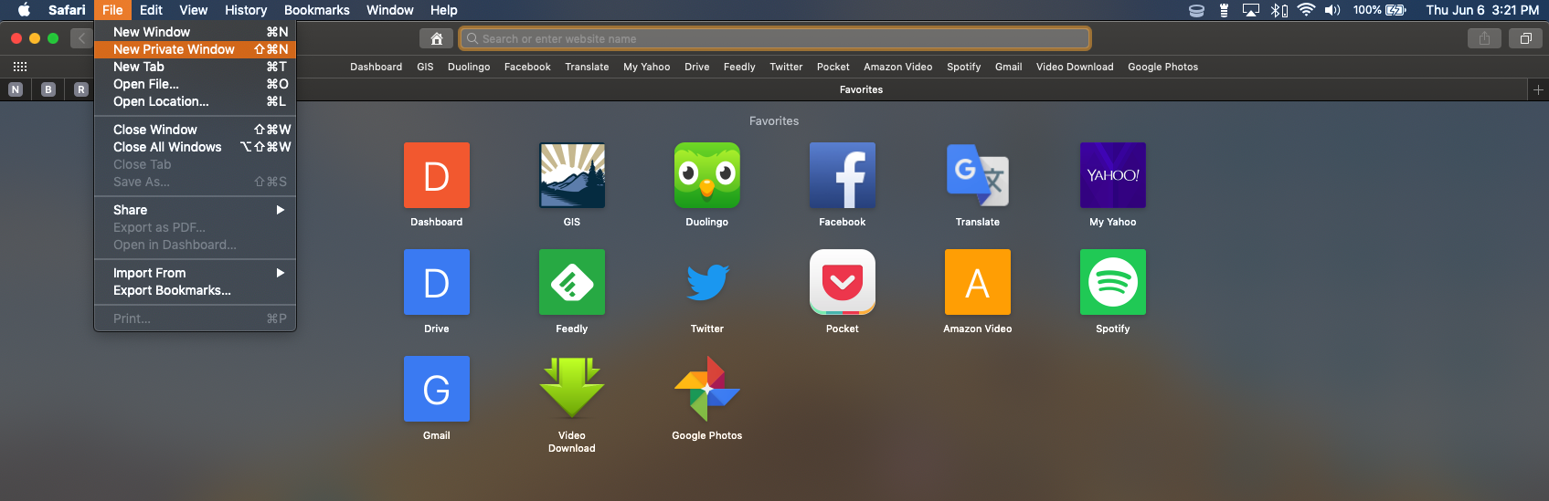Open the Google Photos pinwheel icon
This screenshot has height=501, width=1549.
coord(707,389)
